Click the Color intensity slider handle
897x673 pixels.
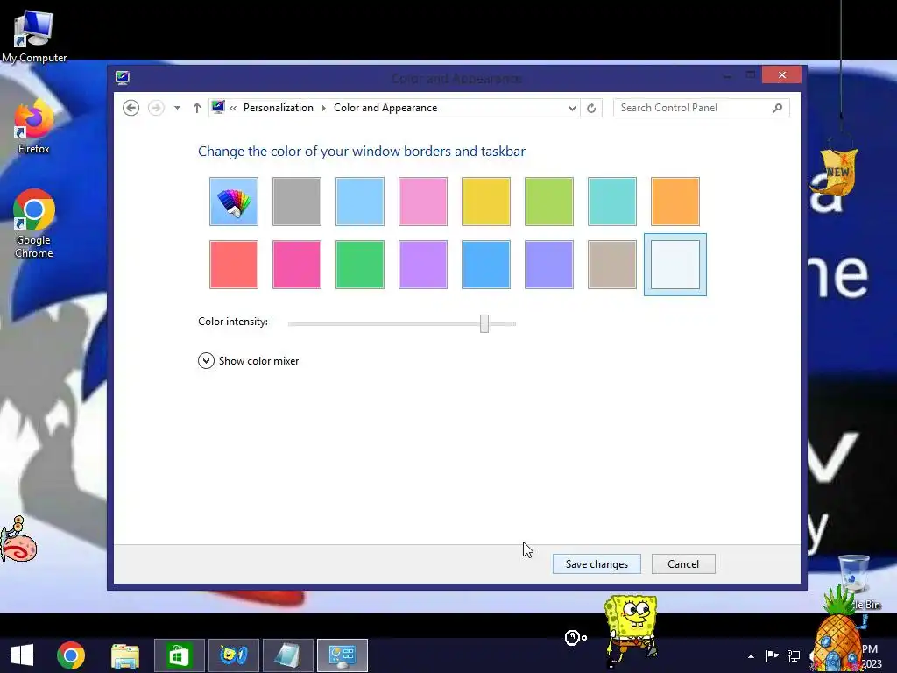484,323
